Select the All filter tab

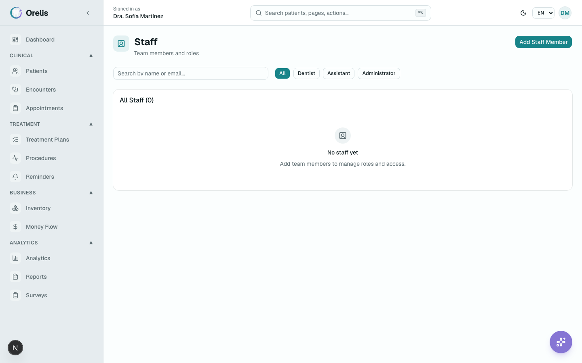283,73
